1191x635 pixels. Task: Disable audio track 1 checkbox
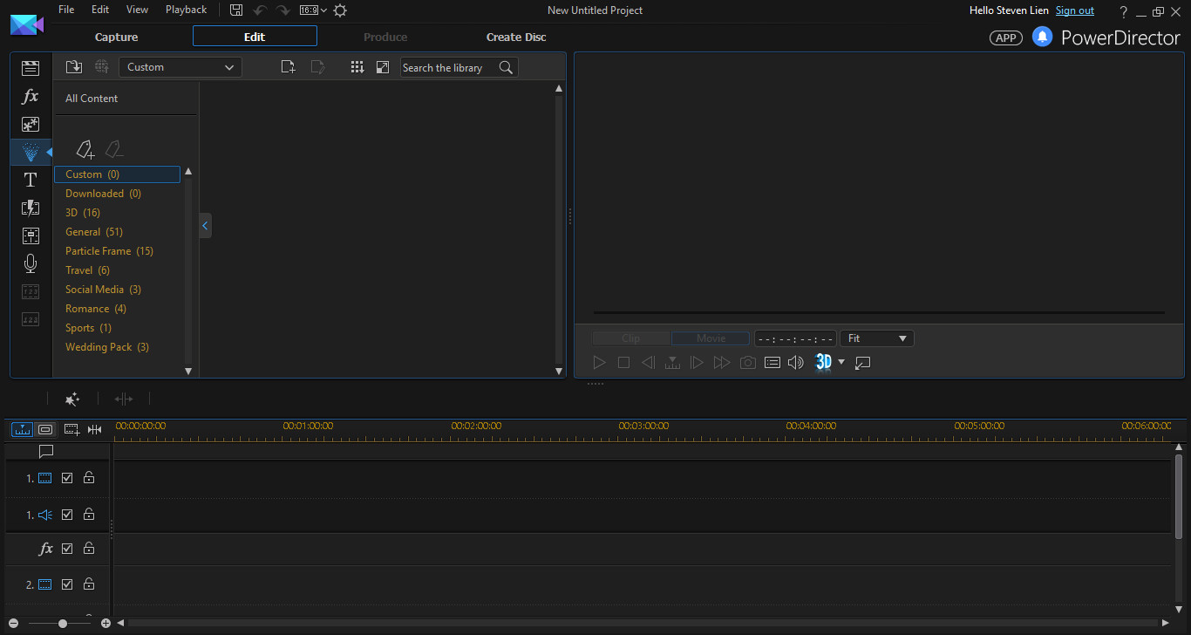tap(67, 515)
